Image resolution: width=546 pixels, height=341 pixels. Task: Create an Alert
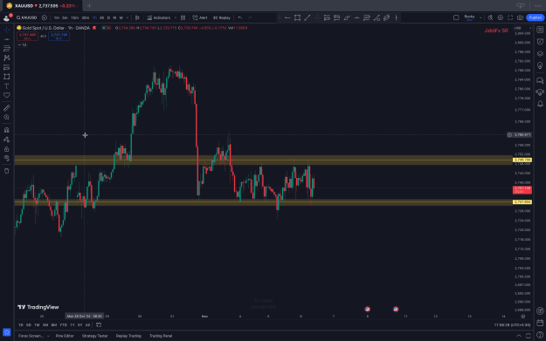pos(200,17)
